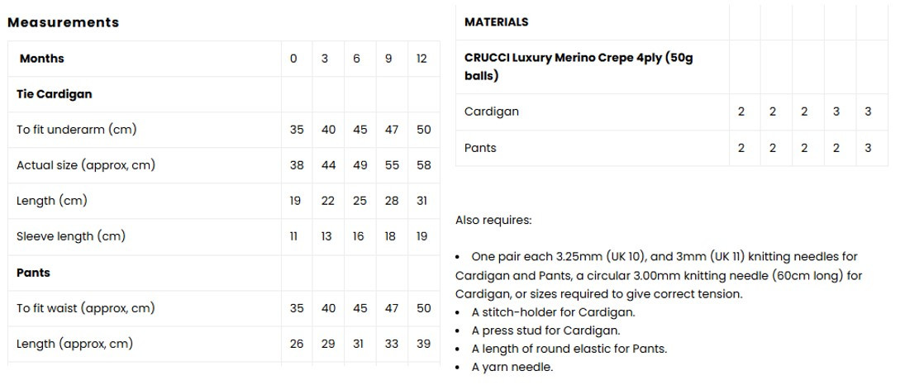The image size is (905, 385).
Task: Select the Months header cell
Action: [41, 59]
